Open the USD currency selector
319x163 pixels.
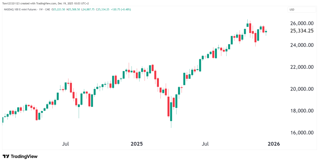click(x=292, y=10)
